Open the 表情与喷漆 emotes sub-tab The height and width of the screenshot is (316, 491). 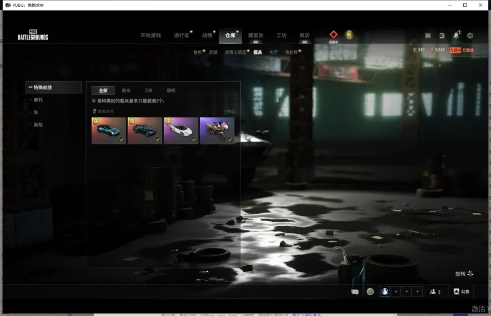point(235,52)
